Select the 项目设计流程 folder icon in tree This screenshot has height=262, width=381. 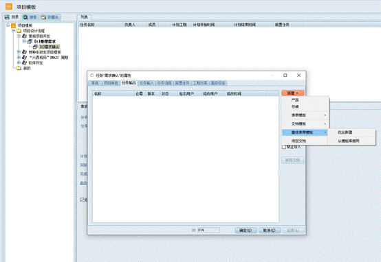pyautogui.click(x=19, y=31)
